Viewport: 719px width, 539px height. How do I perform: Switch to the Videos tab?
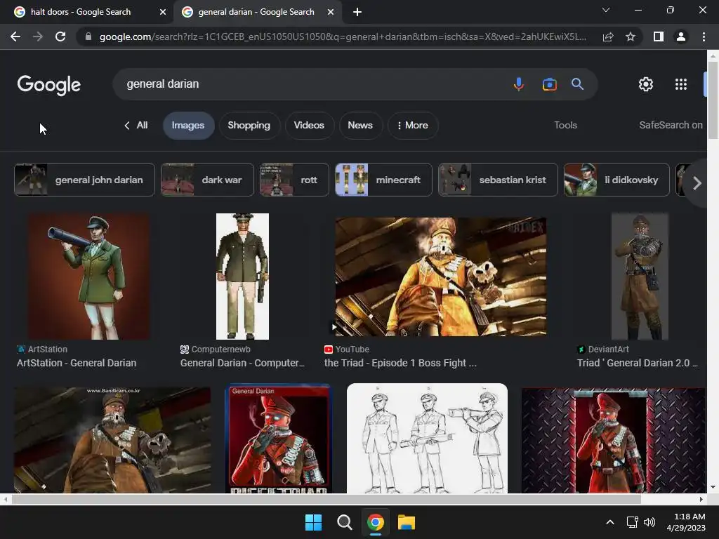309,126
